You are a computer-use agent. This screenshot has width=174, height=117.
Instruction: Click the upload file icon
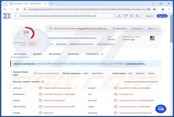[x=119, y=16]
